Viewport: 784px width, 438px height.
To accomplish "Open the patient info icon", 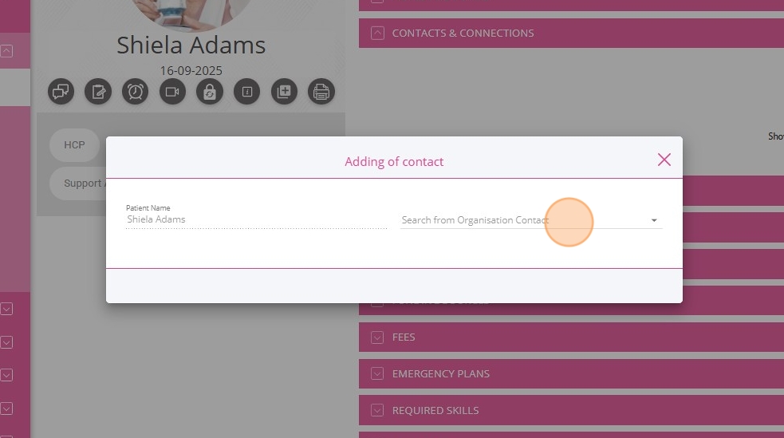I will tap(246, 92).
